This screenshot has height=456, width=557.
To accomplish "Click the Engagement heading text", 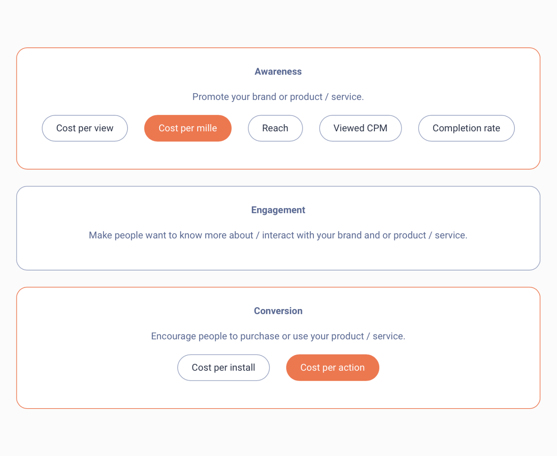I will [278, 210].
